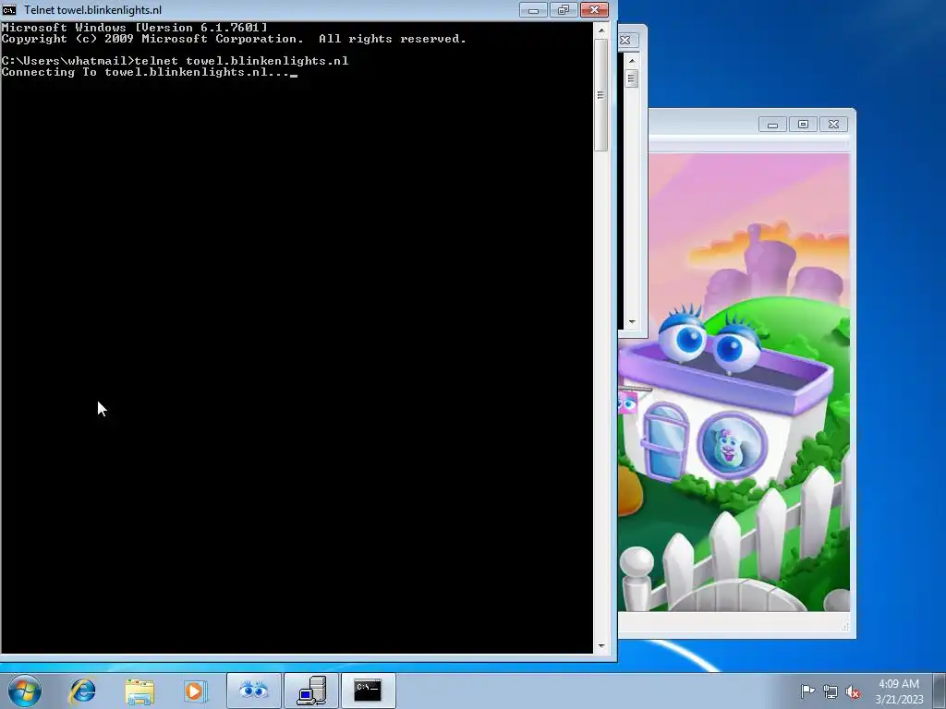Screen dimensions: 946x709
Task: Minimize the Telnet command window
Action: [x=533, y=9]
